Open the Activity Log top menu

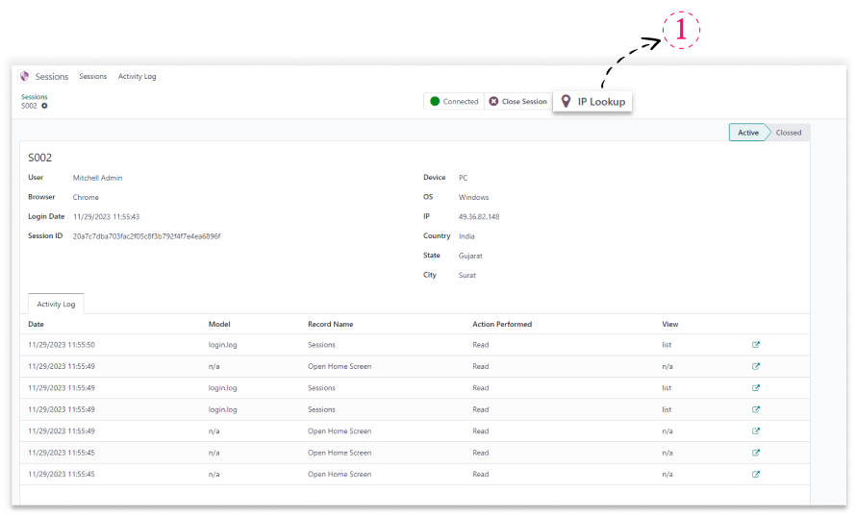(x=137, y=76)
